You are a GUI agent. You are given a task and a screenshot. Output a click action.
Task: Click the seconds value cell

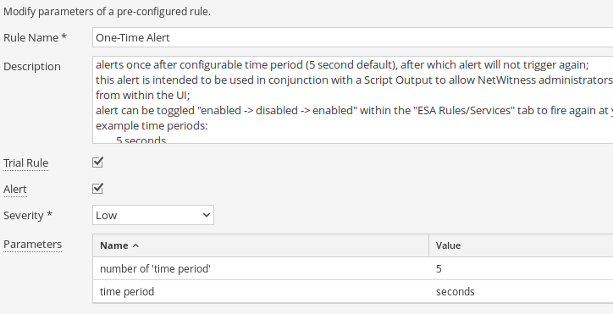[x=521, y=292]
